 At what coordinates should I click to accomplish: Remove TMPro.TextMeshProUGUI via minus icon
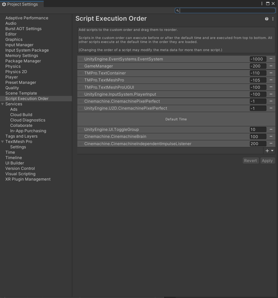271,87
